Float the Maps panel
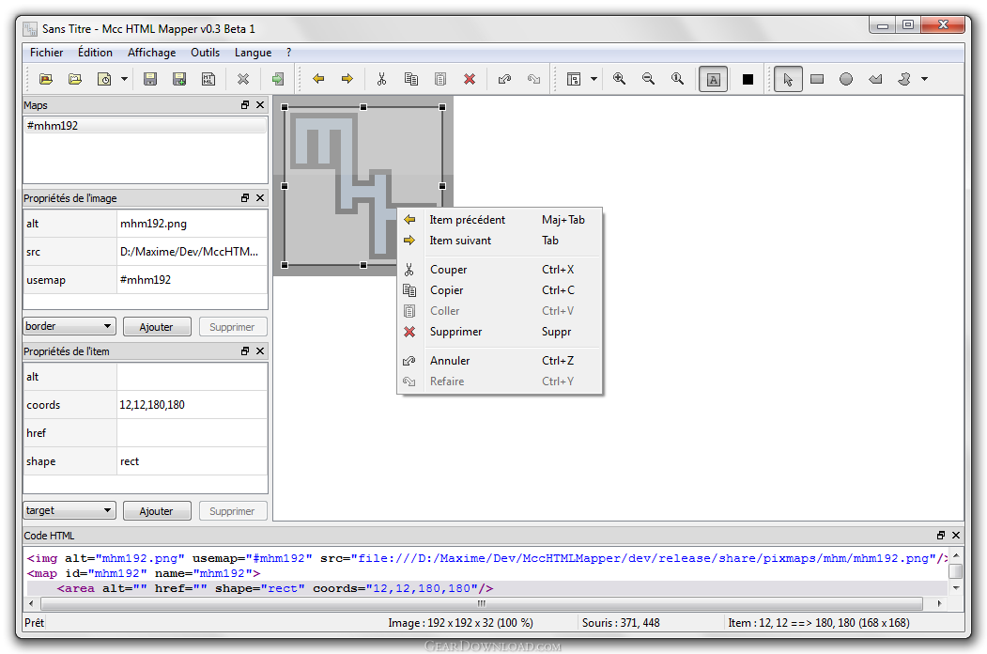 pyautogui.click(x=245, y=105)
